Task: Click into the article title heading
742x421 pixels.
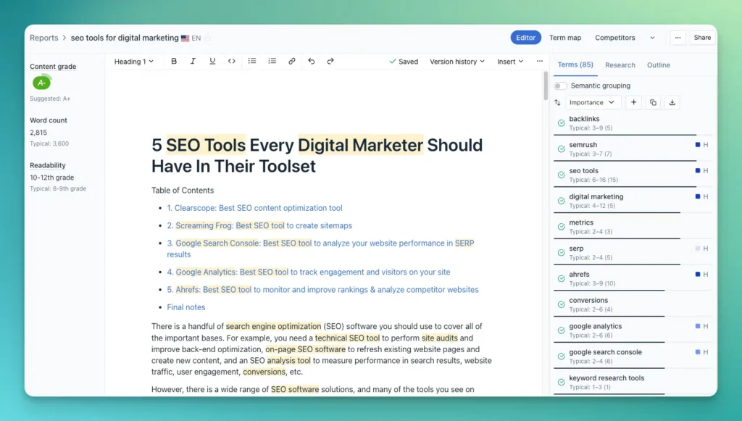Action: tap(317, 156)
